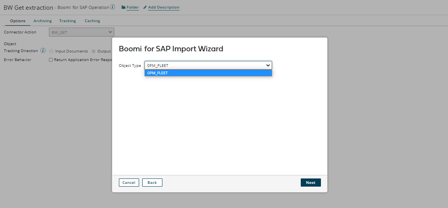Select the Input Documents radio button
Screen dimensions: 448x208
51,51
